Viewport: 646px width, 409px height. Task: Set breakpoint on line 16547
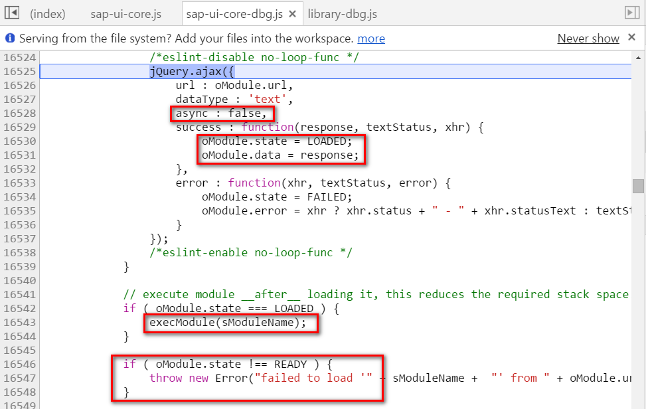[20, 378]
